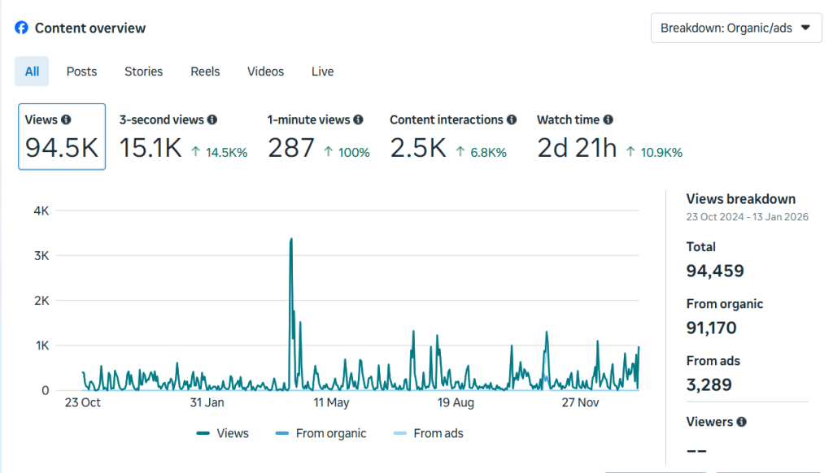Toggle the From organic legend entry
The image size is (833, 473).
pos(321,433)
